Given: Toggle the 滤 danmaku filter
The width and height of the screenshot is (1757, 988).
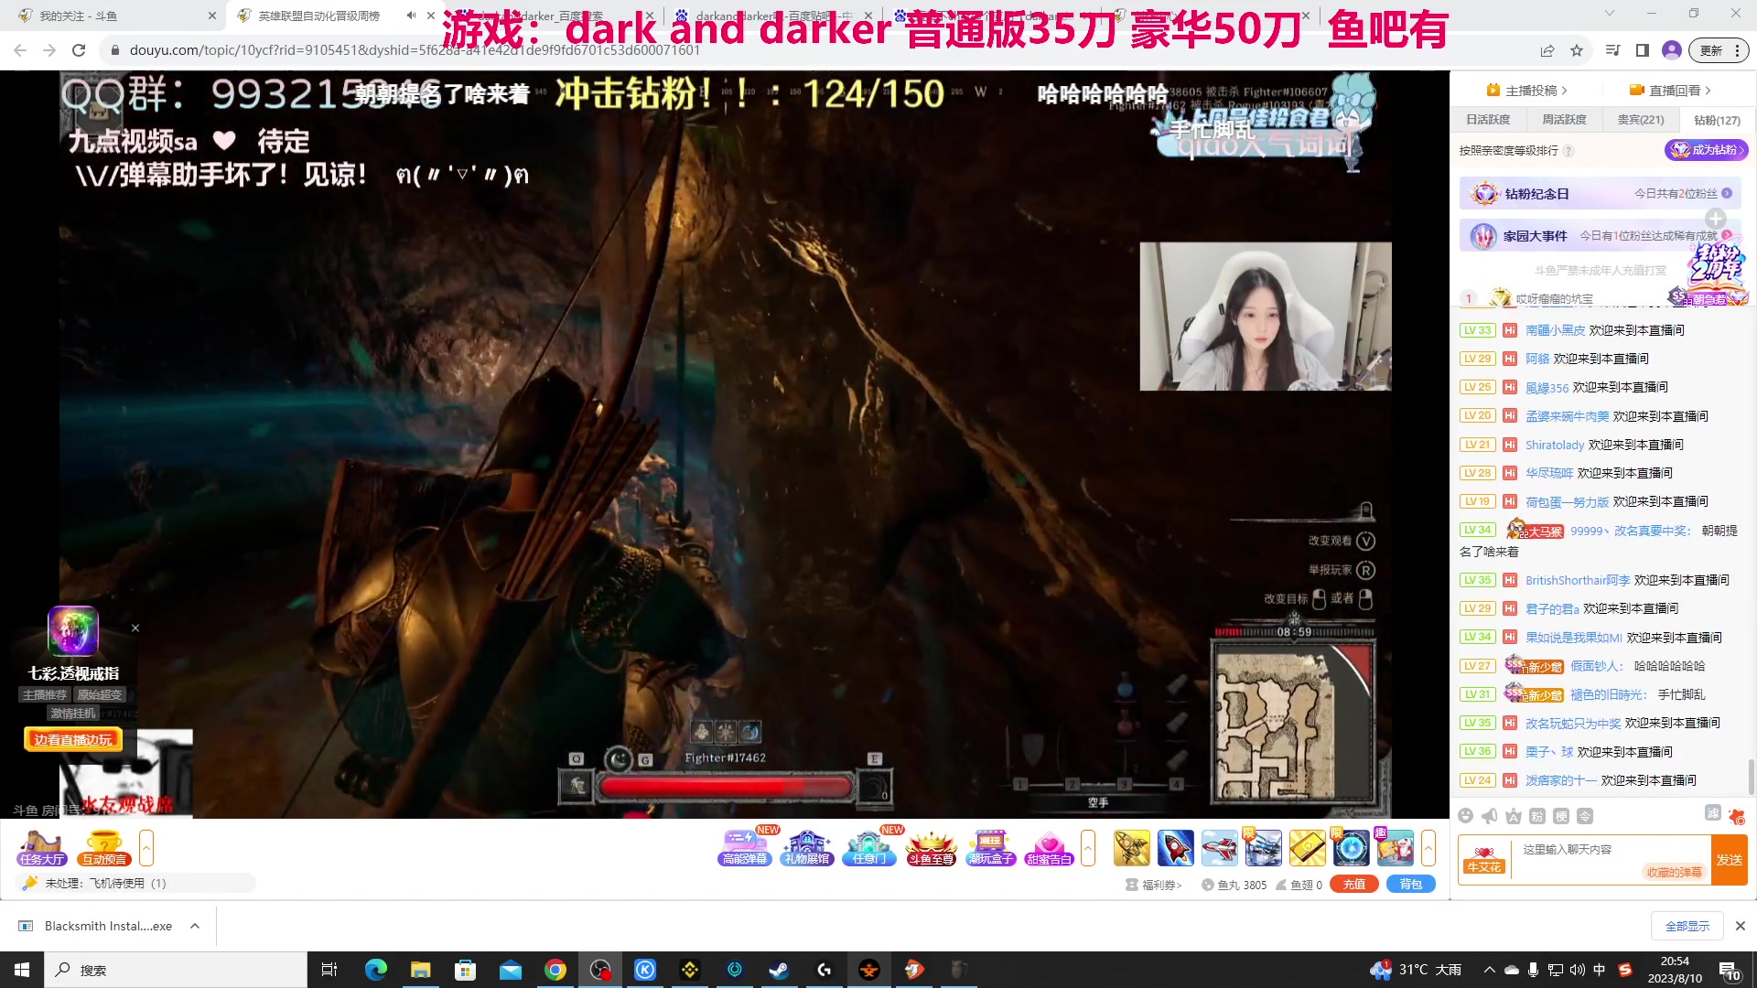Looking at the screenshot, I should coord(1713,813).
